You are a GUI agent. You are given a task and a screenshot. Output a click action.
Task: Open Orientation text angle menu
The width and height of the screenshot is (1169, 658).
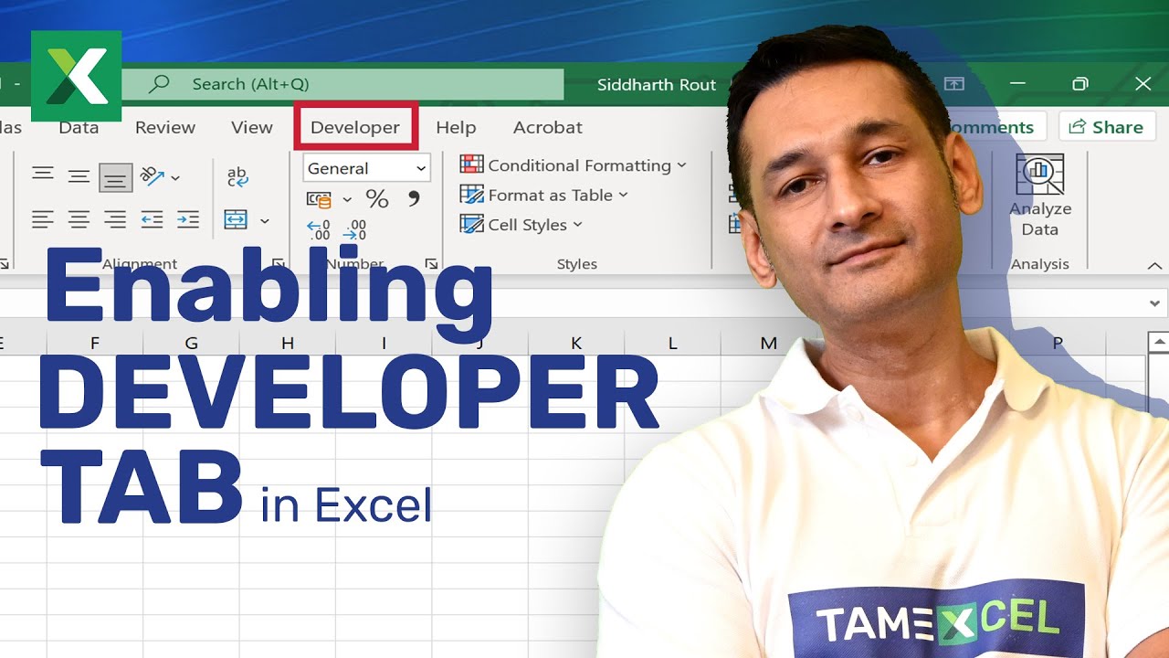pyautogui.click(x=160, y=176)
